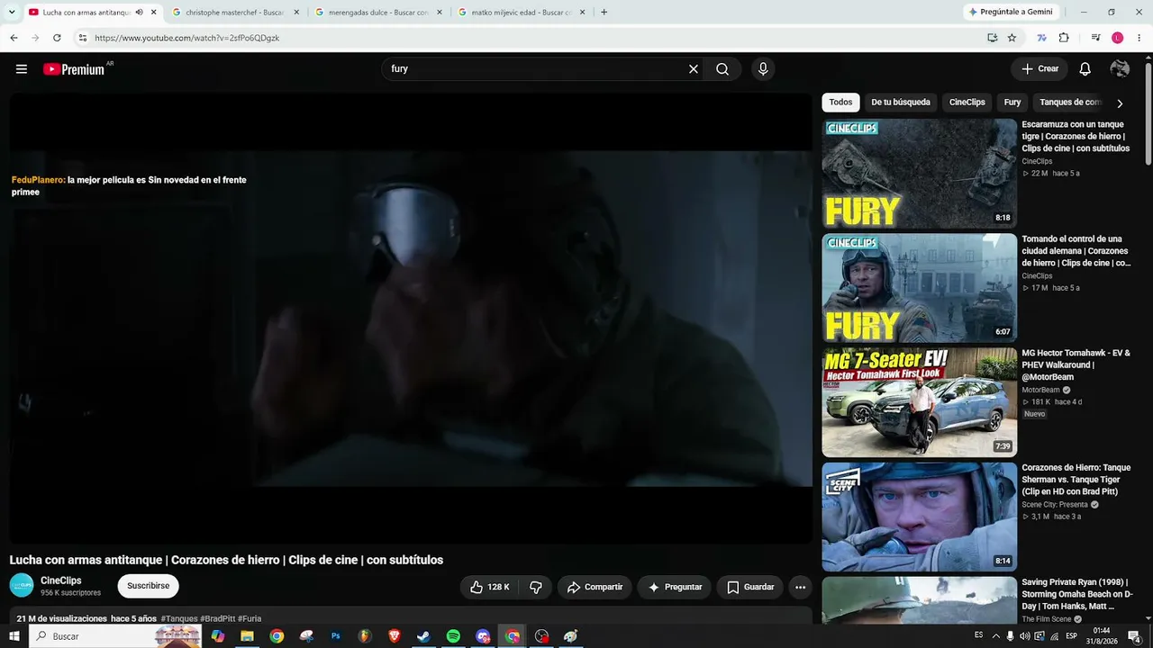Open 'Tomando el control' Fury thumbnail
1153x648 pixels.
coord(919,288)
